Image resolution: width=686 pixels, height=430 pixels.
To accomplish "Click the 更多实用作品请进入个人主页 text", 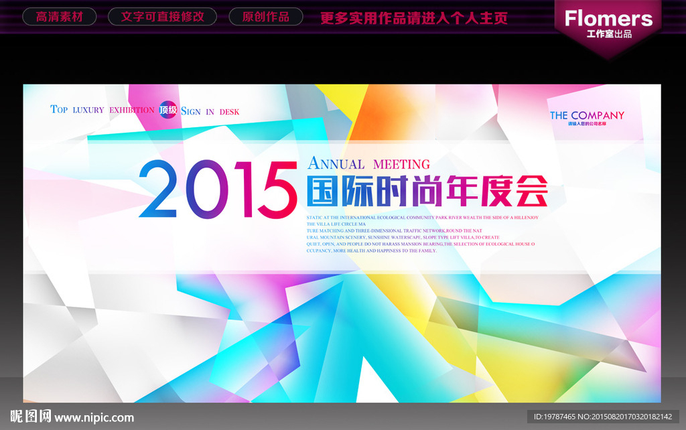I will click(x=414, y=18).
